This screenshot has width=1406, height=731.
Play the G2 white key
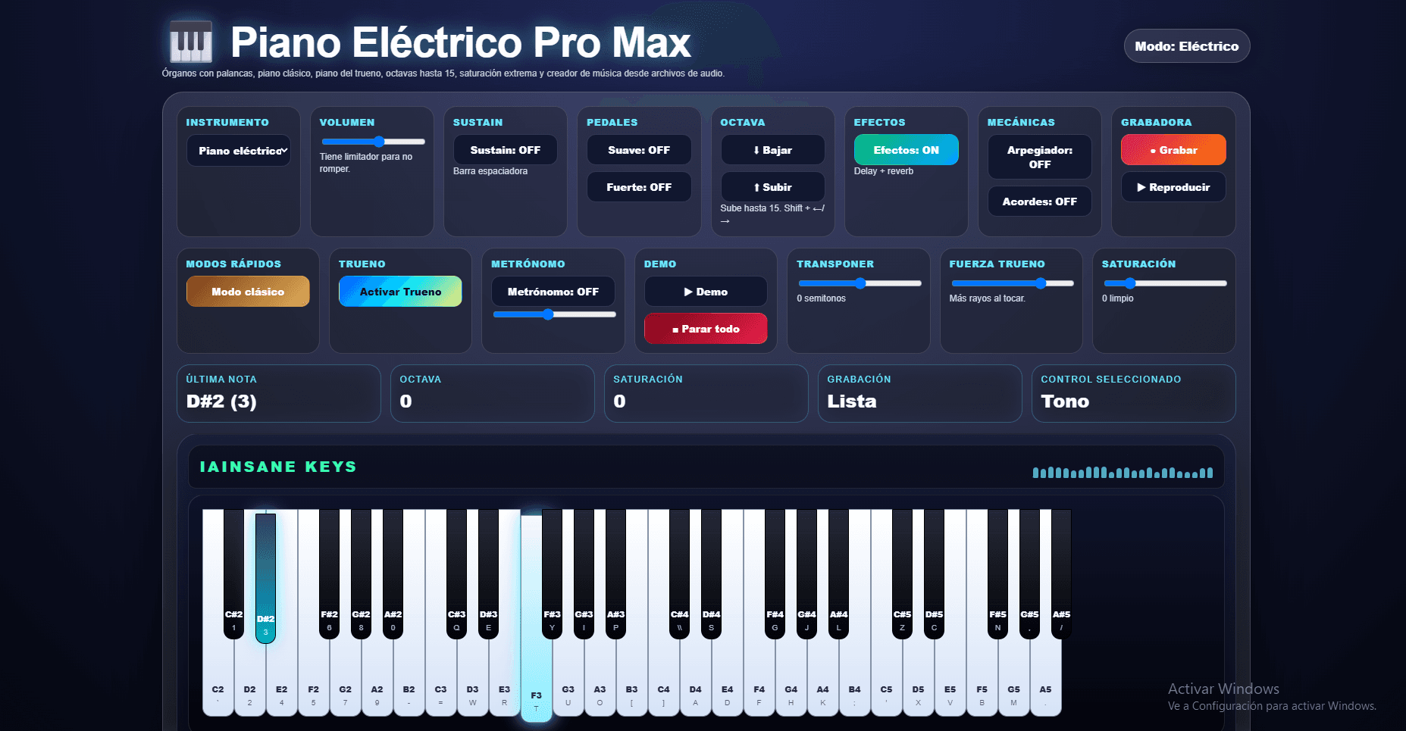click(x=345, y=678)
